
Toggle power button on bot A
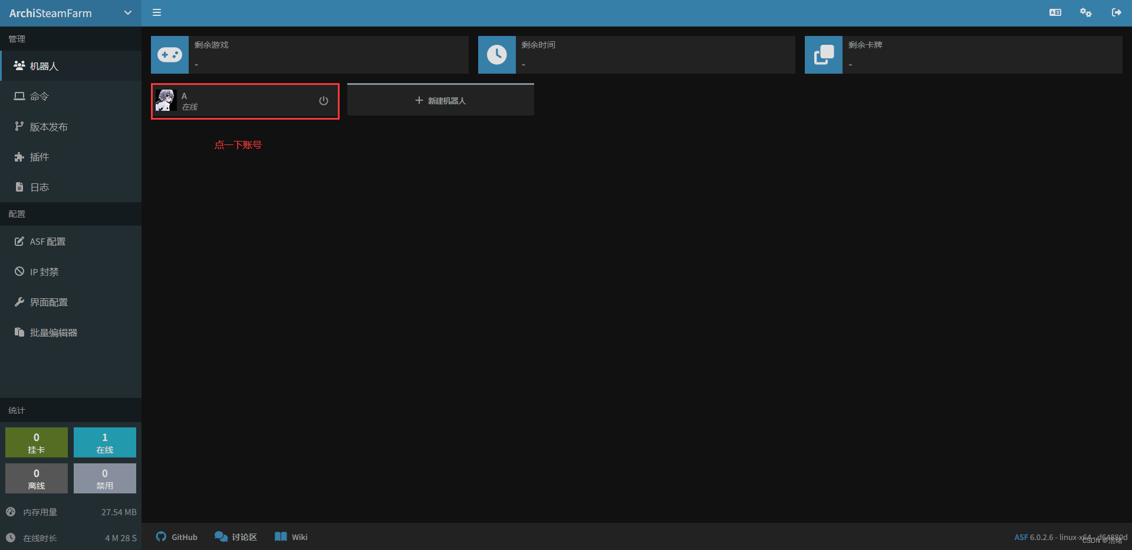[324, 101]
